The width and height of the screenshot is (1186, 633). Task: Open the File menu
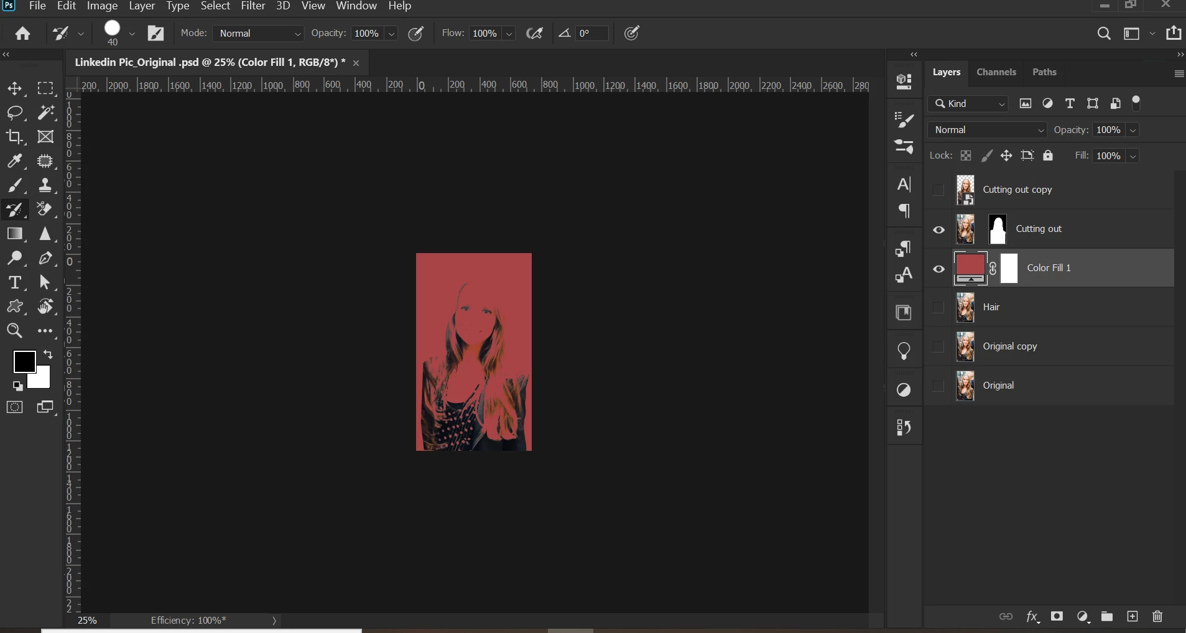coord(38,6)
